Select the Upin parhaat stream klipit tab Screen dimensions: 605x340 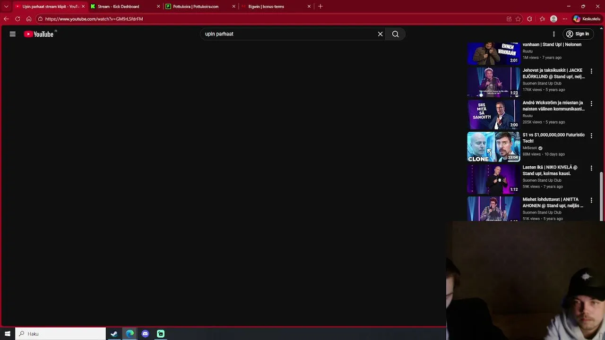(50, 7)
